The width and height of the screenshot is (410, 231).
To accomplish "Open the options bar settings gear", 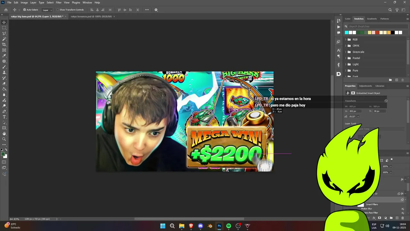I will 156,10.
